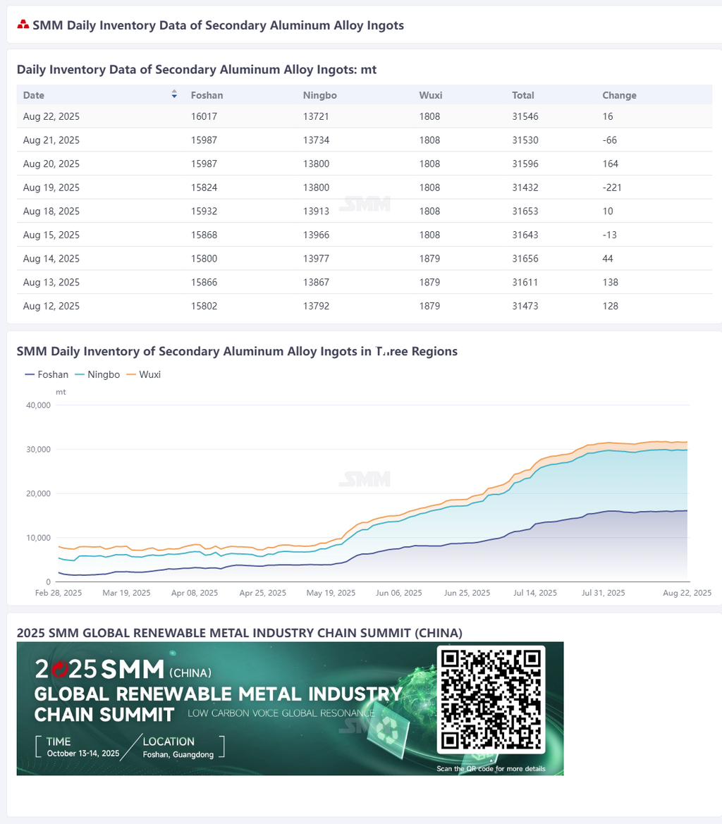Click Total value 31653

[x=525, y=211]
